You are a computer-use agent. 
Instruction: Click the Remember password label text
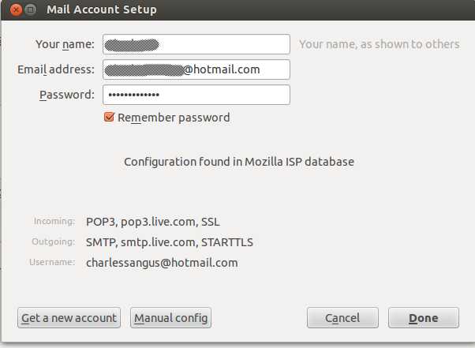point(174,118)
